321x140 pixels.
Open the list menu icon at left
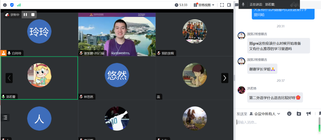pyautogui.click(x=5, y=117)
